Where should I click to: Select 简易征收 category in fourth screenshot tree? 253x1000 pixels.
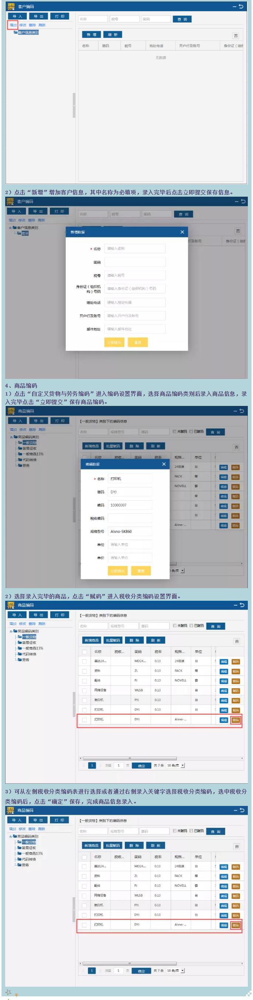pyautogui.click(x=29, y=643)
